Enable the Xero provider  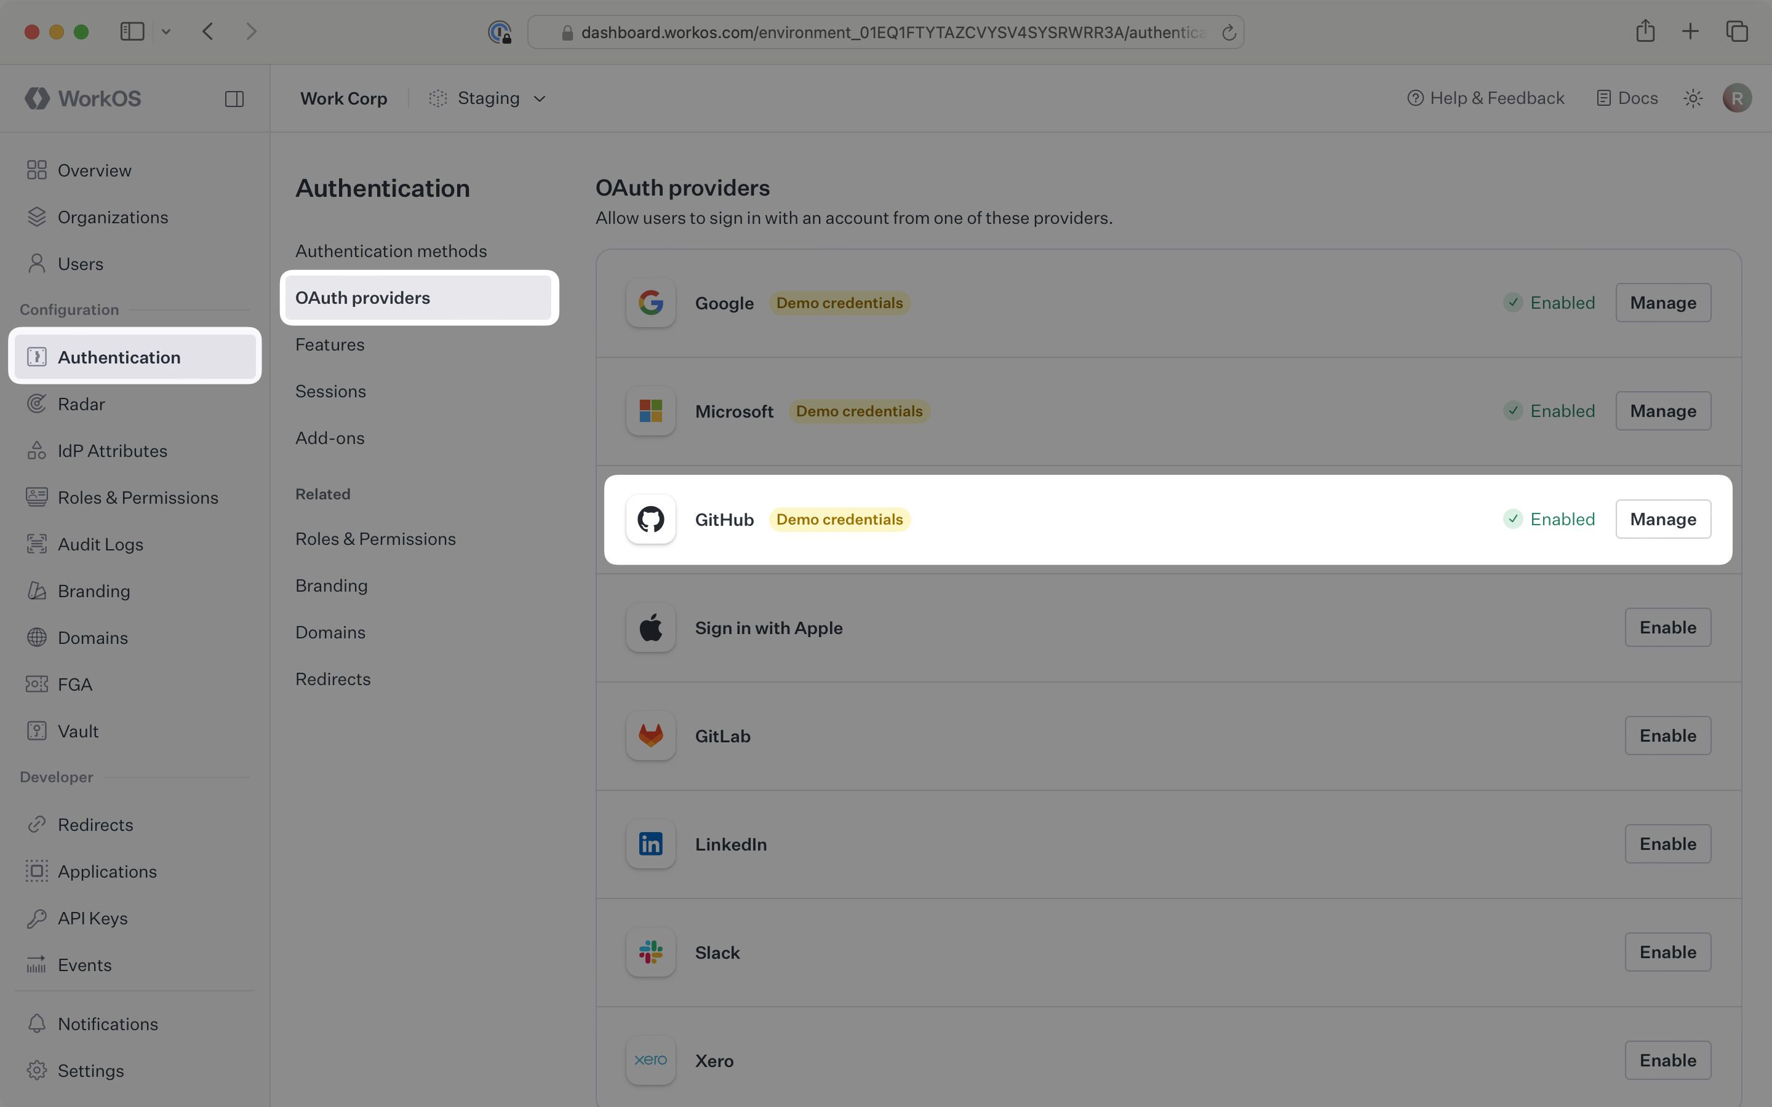[1667, 1060]
